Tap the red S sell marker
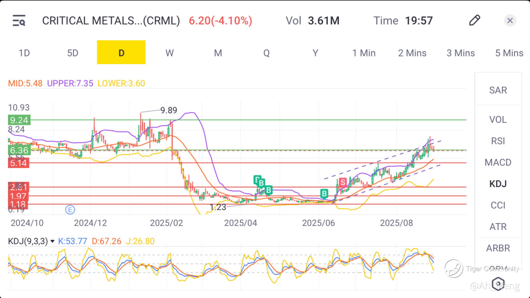The width and height of the screenshot is (530, 298). (x=343, y=182)
